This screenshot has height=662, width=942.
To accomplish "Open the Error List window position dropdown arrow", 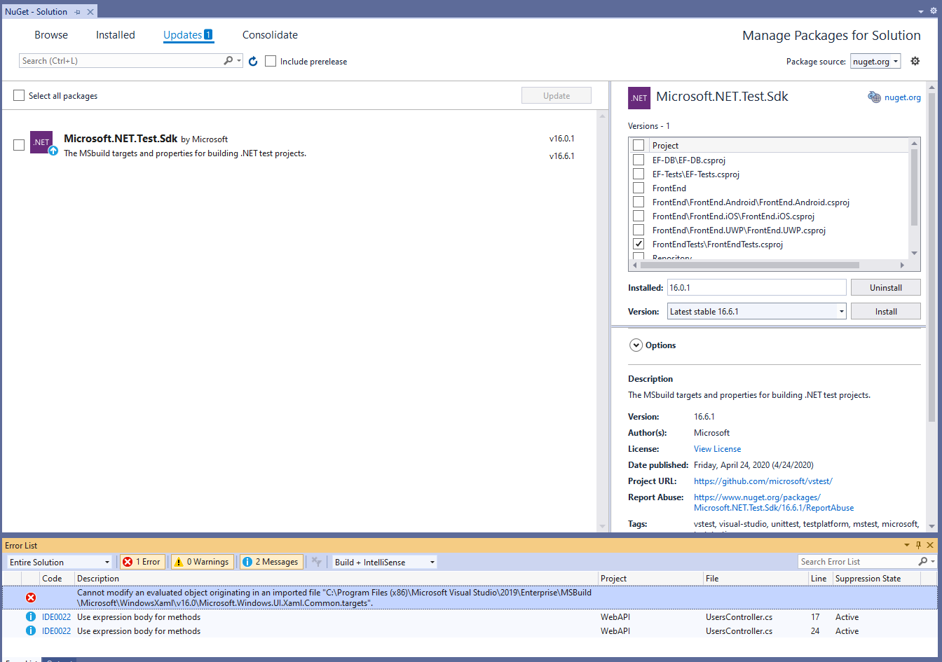I will tap(906, 545).
